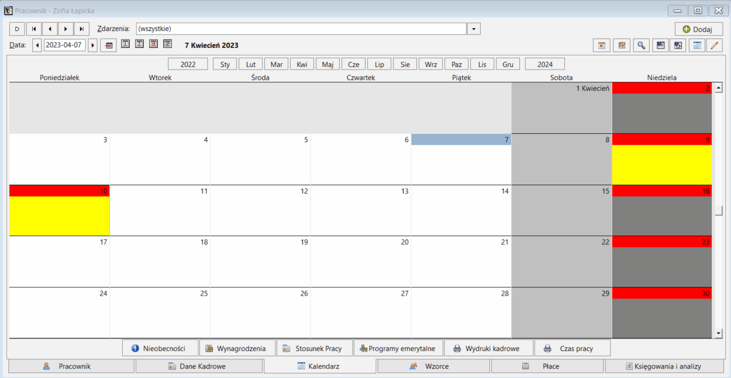Jump to last record button

click(81, 29)
